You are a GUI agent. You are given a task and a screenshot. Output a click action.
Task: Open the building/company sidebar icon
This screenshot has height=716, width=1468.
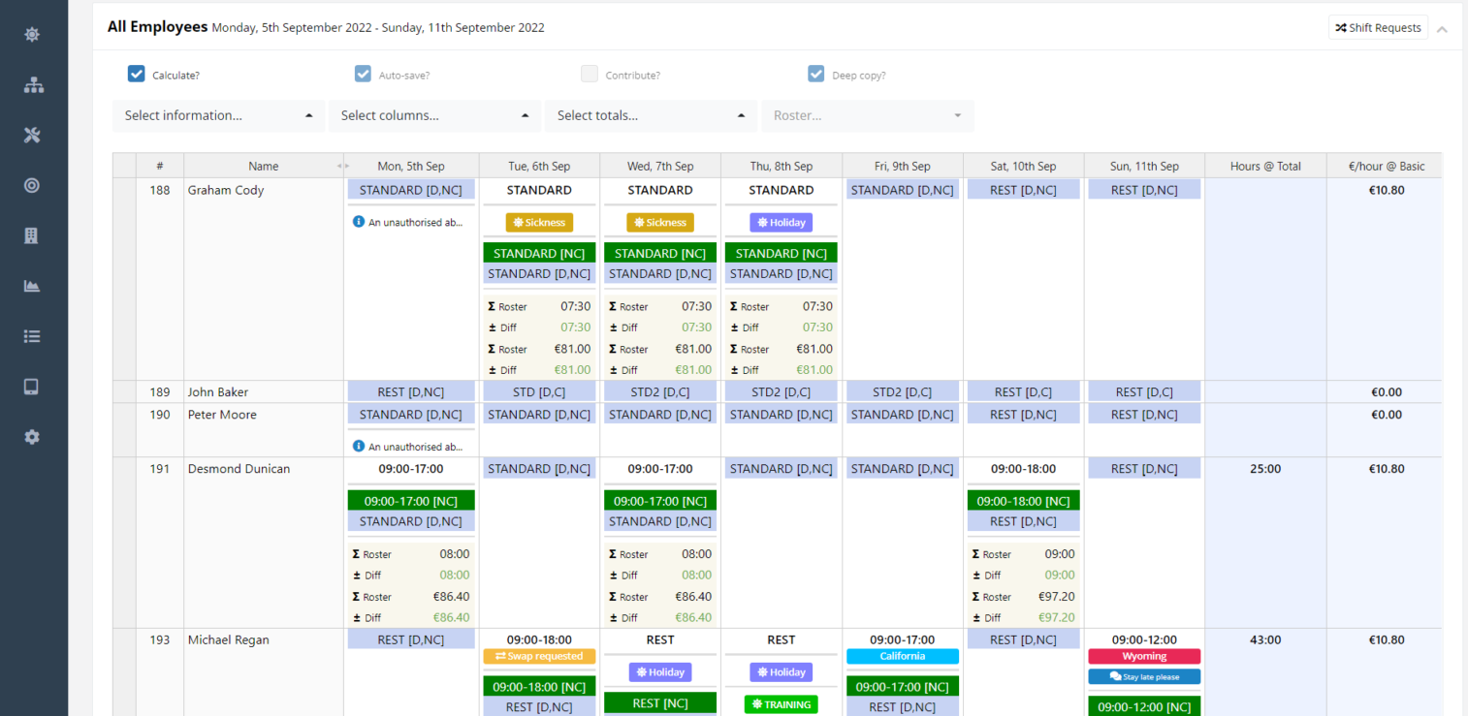click(32, 235)
